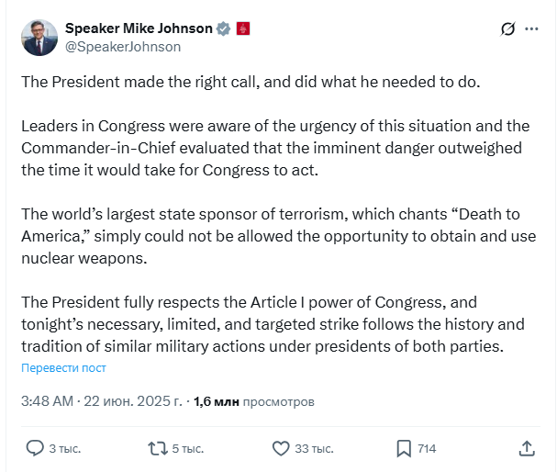Click the 5 тыс. repost count
The width and height of the screenshot is (557, 472).
[x=188, y=448]
